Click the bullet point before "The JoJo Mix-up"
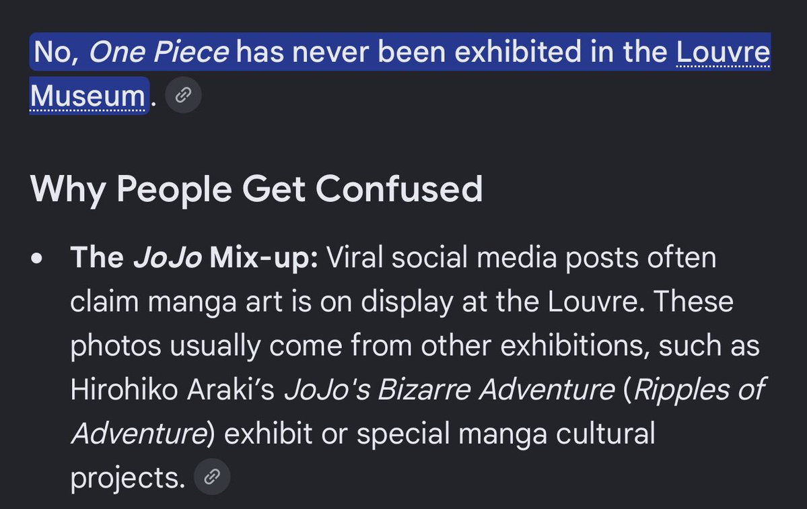This screenshot has width=807, height=509. [x=36, y=259]
